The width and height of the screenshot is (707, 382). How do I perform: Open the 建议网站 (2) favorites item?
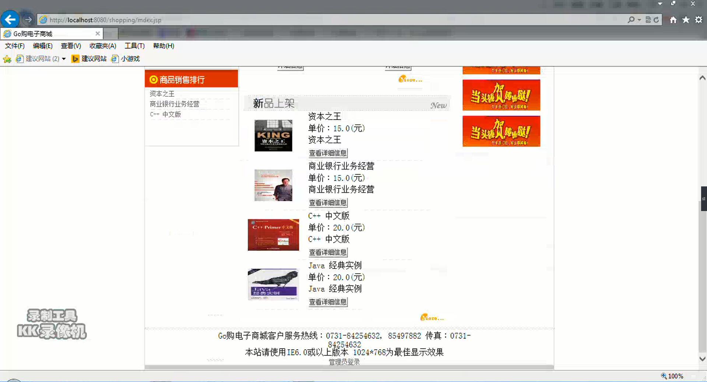tap(38, 59)
